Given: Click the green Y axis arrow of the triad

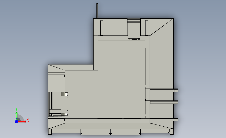Looking at the screenshot, I should coord(16,116).
